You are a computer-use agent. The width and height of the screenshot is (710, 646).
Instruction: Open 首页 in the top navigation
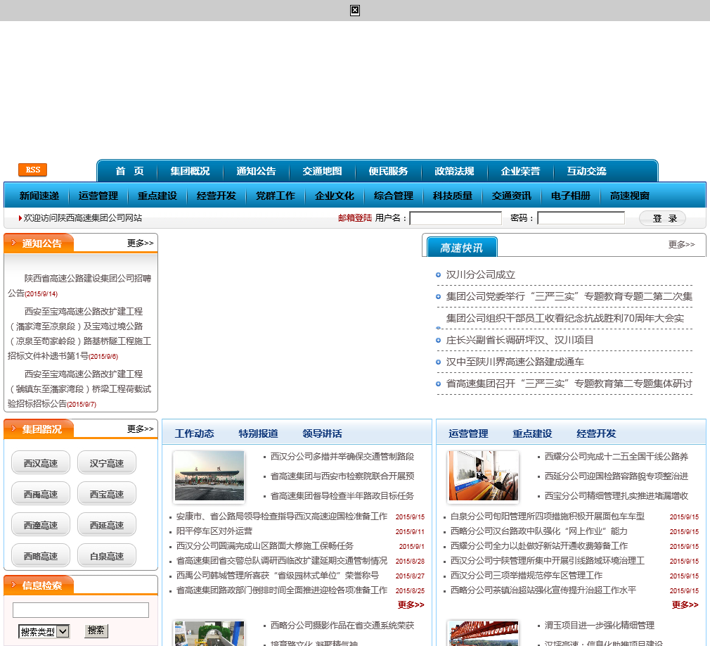pos(129,171)
